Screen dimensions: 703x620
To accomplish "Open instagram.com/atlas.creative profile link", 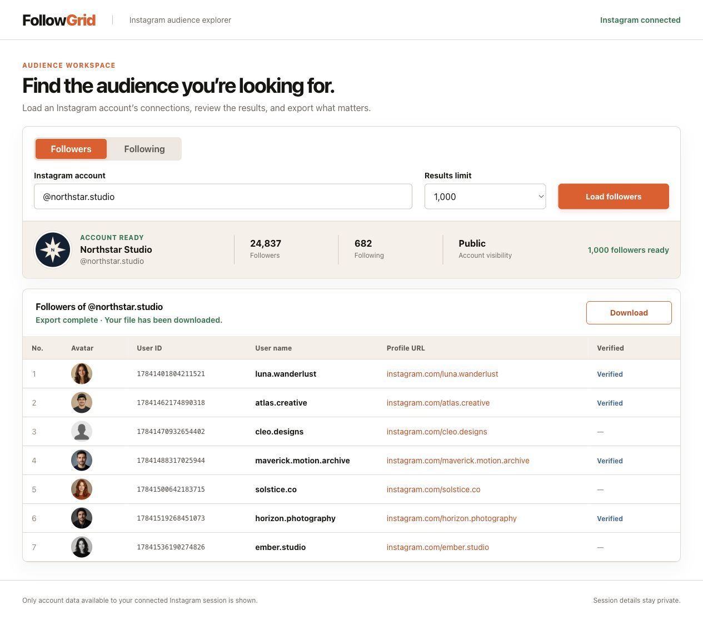I will [x=438, y=403].
